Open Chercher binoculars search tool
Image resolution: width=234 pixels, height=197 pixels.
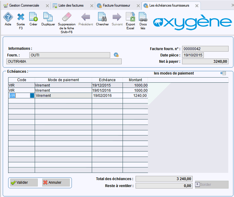pyautogui.click(x=102, y=17)
